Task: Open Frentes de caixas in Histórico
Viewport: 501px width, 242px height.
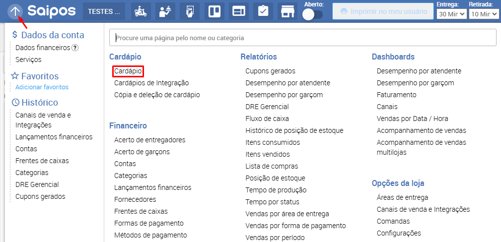Action: pyautogui.click(x=42, y=161)
